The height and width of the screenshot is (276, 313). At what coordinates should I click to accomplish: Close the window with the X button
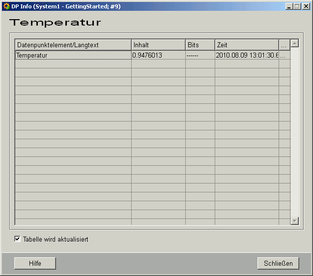point(306,6)
